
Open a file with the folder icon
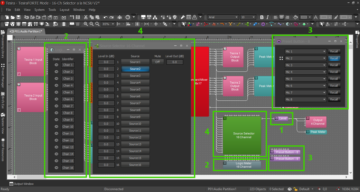coord(13,17)
